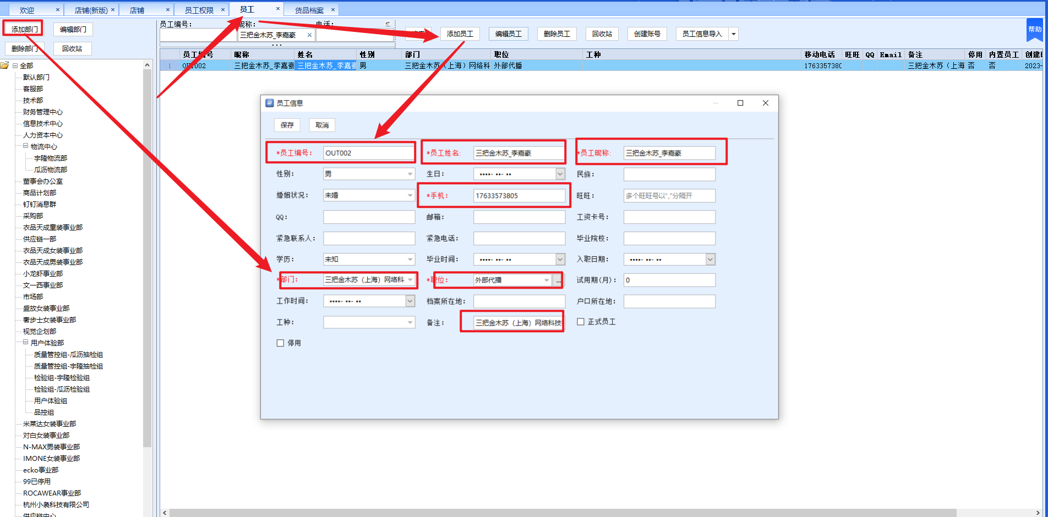Image resolution: width=1048 pixels, height=517 pixels.
Task: Click into the 紧急联系人 input field
Action: pos(369,238)
